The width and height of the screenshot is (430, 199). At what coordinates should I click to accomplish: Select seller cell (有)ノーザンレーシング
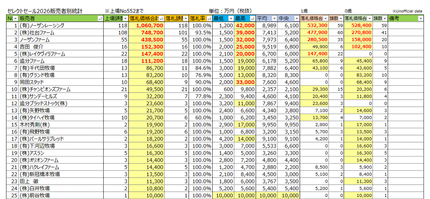tap(61, 25)
